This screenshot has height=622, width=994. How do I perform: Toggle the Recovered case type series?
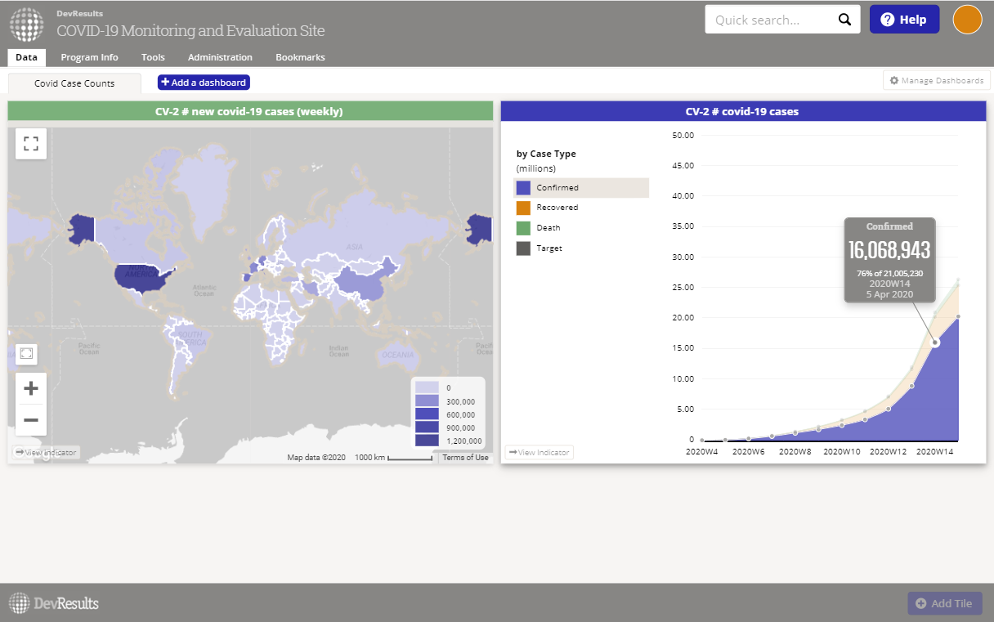pyautogui.click(x=557, y=208)
